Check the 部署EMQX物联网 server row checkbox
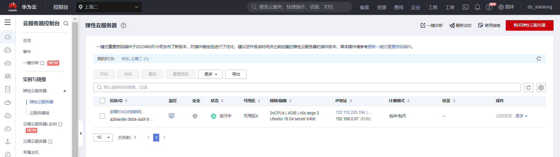This screenshot has height=157, width=560. coord(102,116)
